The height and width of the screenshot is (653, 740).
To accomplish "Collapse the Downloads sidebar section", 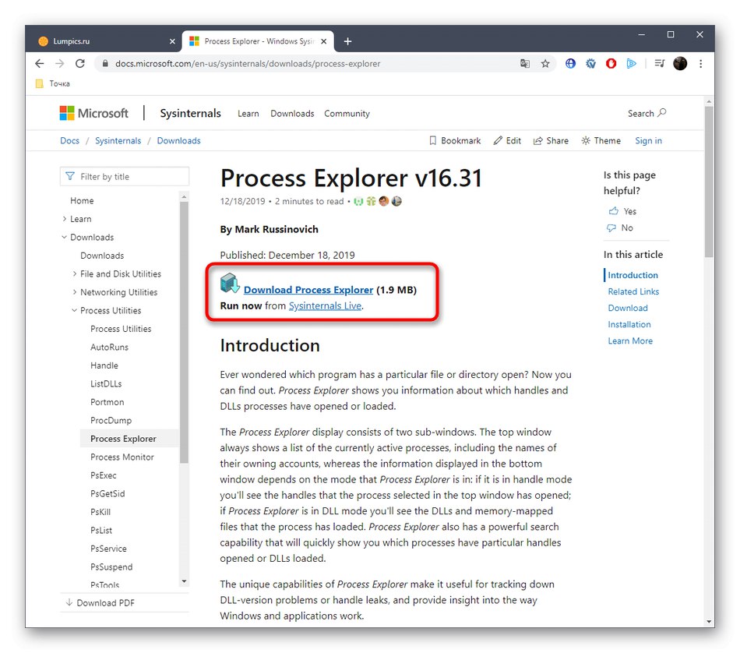I will (x=65, y=237).
